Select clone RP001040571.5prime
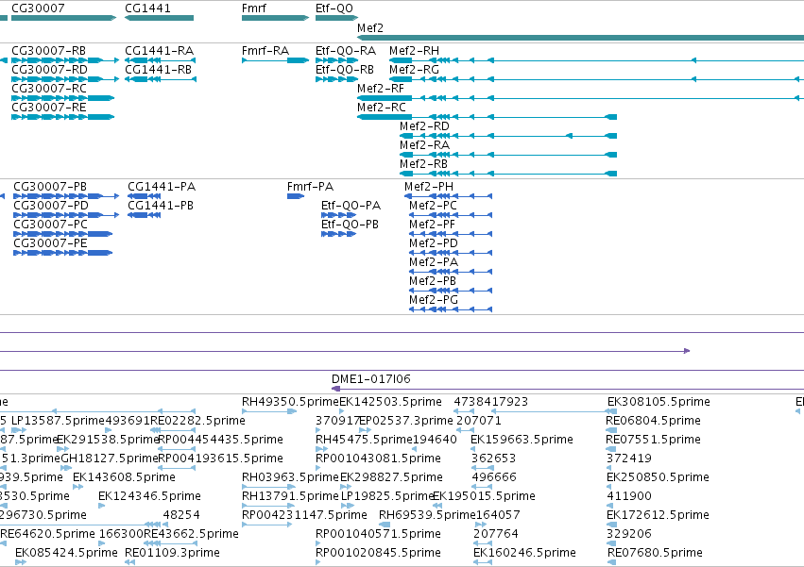 coord(317,543)
